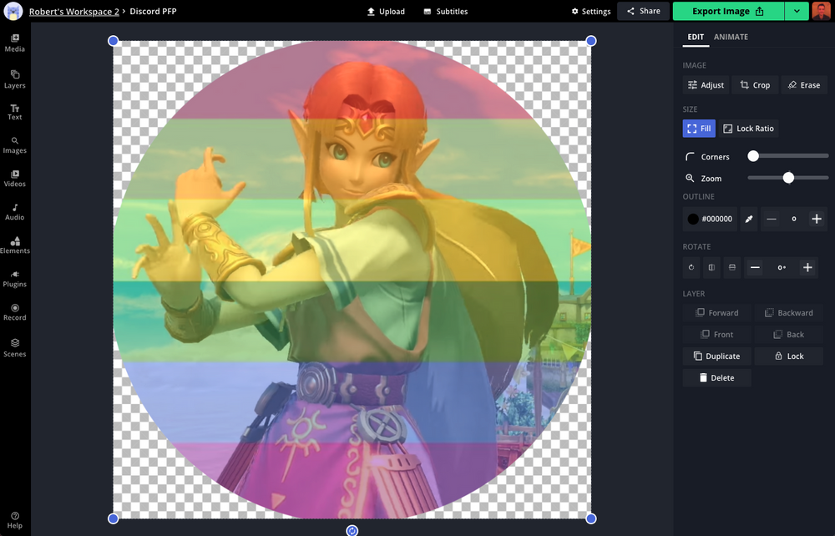Lock the selected layer
This screenshot has width=835, height=536.
pyautogui.click(x=788, y=356)
